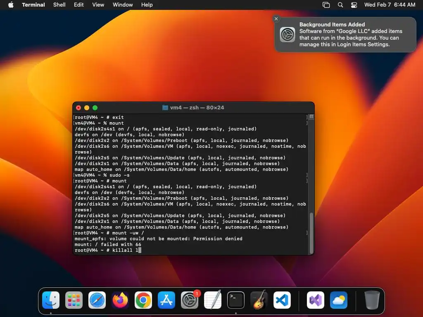Click the notification's System Settings icon
The image size is (423, 317).
point(288,35)
